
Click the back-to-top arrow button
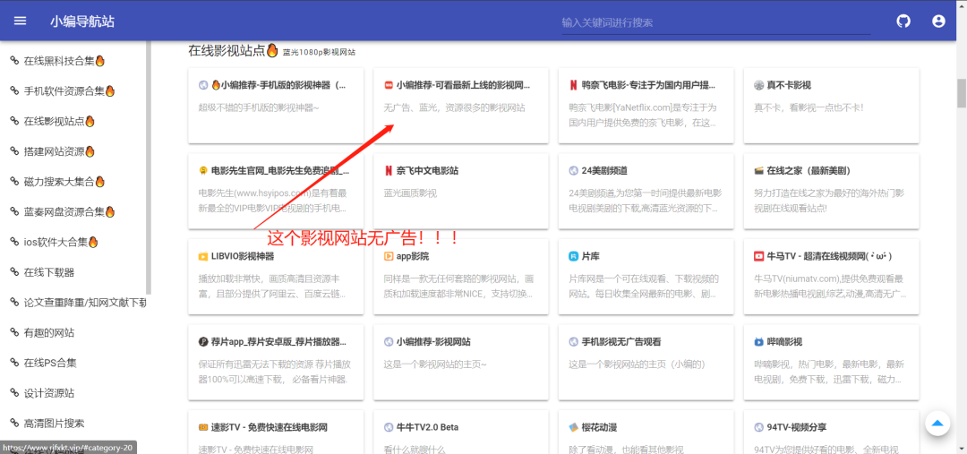click(x=937, y=424)
